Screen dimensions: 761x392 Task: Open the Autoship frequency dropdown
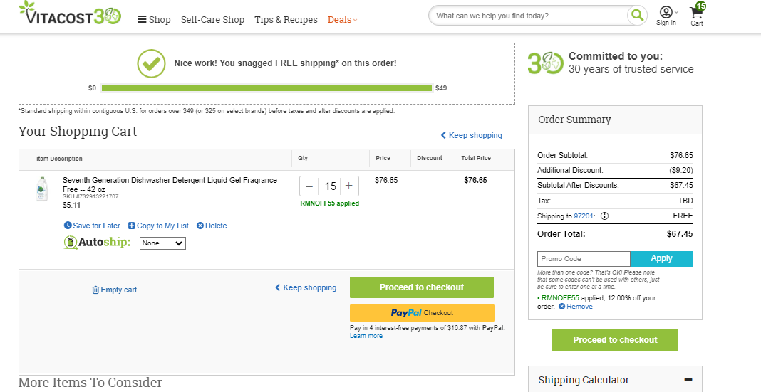coord(162,243)
